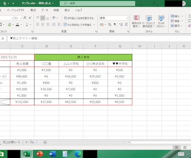Align text right
This screenshot has height=158, width=191.
(48, 25)
